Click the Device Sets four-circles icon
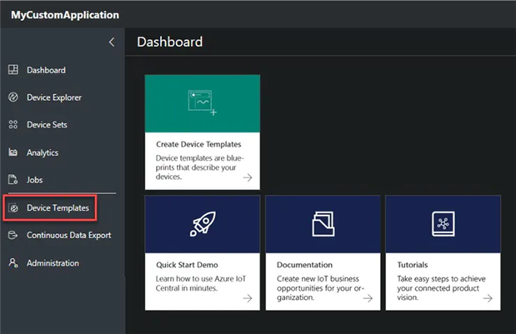The image size is (516, 334). pyautogui.click(x=13, y=125)
